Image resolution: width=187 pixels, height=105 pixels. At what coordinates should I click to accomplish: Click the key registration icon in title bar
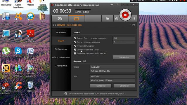coord(111,5)
